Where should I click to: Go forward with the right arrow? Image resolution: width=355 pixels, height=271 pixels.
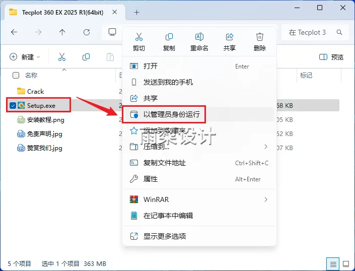click(38, 32)
